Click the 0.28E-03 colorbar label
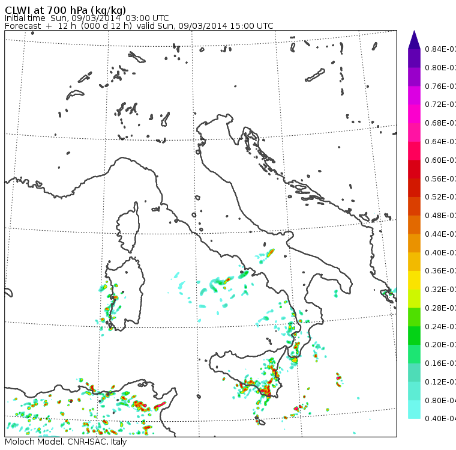 click(440, 308)
